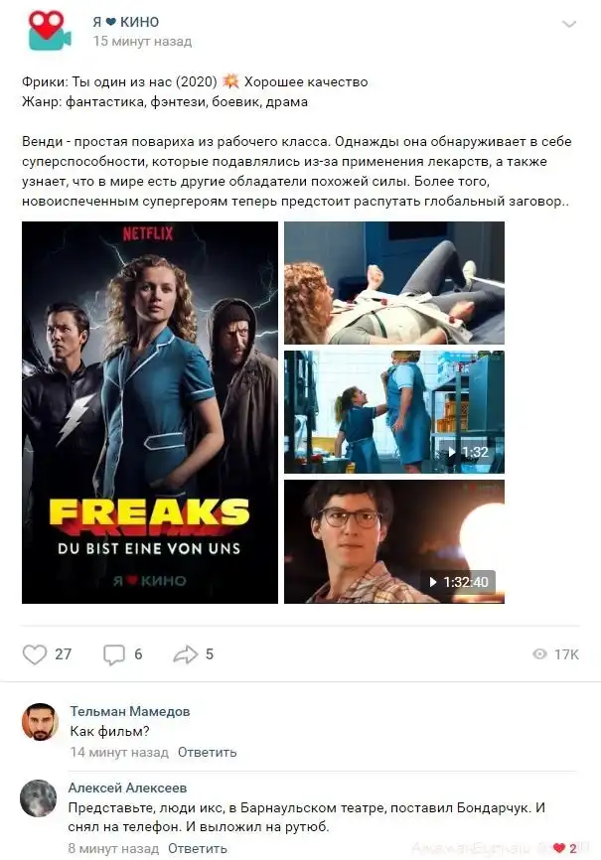This screenshot has height=860, width=601.
Task: Open the Я ❤ КИНО community name link
Action: pyautogui.click(x=126, y=22)
